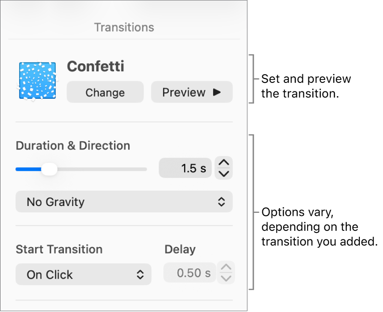Preview the Confetti transition
This screenshot has height=312, width=383.
[191, 92]
